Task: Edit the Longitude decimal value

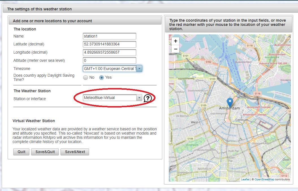Action: (109, 52)
